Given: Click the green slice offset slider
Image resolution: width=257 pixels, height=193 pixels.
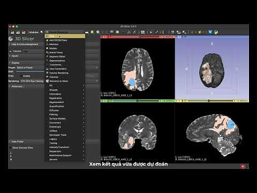Looking at the screenshot, I should [x=135, y=101].
